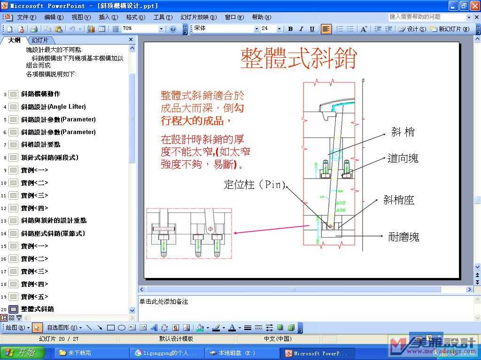Viewport: 481px width, 360px height.
Task: Open the 插入(I) menu
Action: coord(109,17)
